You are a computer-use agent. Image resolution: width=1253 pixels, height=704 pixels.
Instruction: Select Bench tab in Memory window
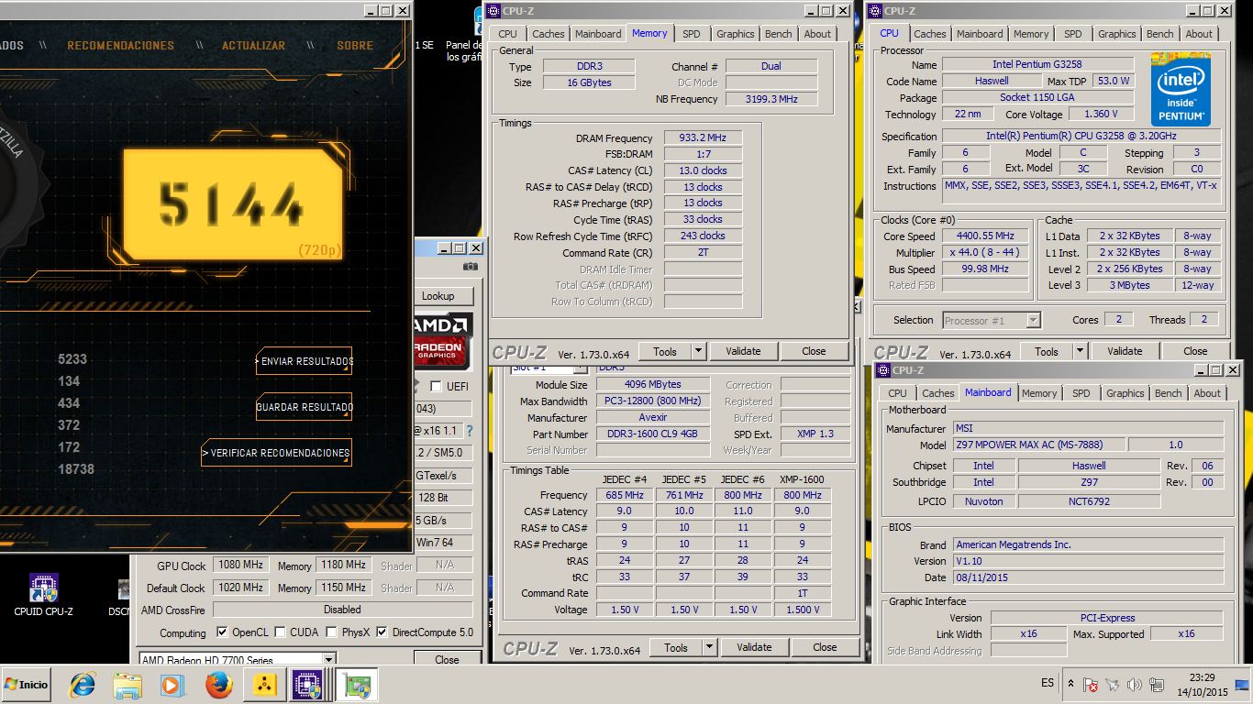pos(778,34)
